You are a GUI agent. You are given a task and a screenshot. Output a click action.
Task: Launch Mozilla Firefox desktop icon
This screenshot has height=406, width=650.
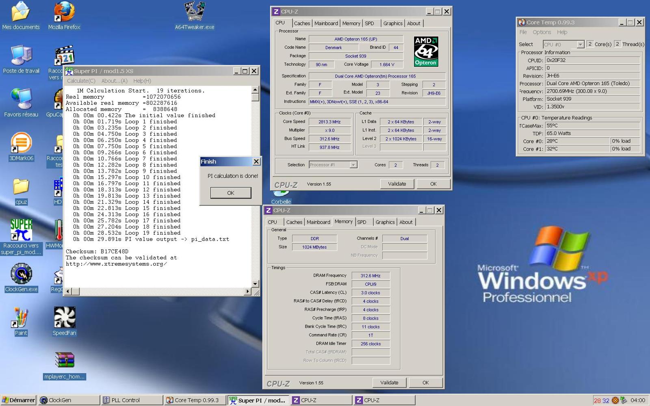(x=64, y=15)
